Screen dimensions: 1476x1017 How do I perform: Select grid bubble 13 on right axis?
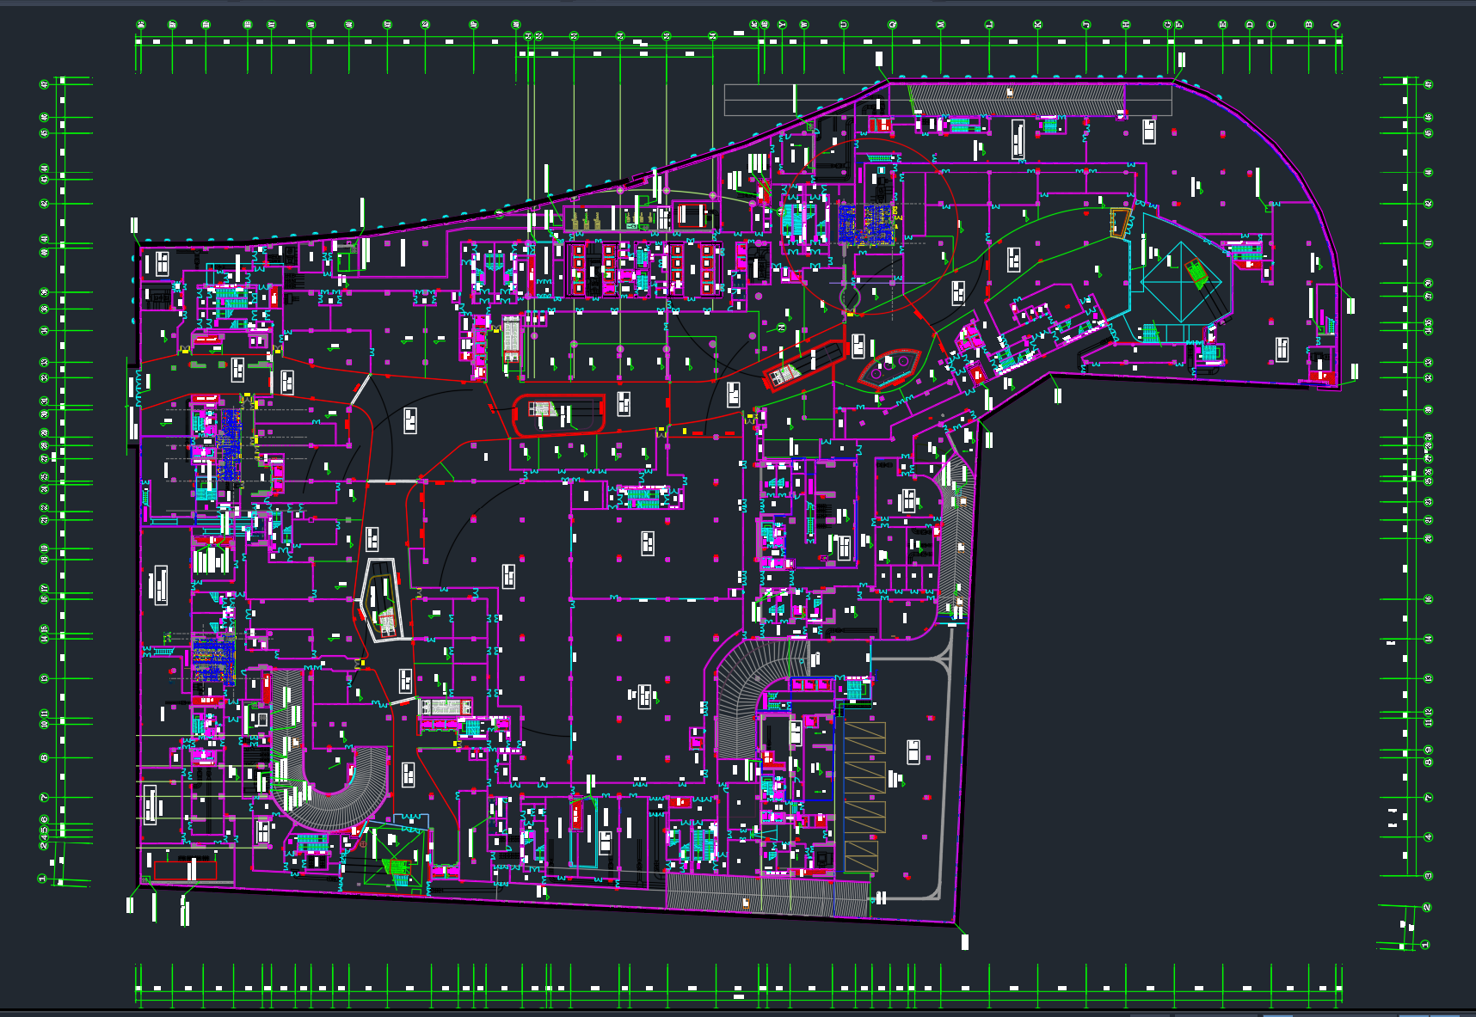1429,678
